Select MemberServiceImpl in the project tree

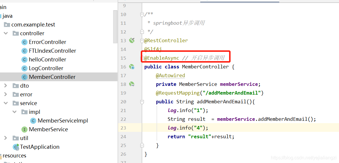point(63,121)
